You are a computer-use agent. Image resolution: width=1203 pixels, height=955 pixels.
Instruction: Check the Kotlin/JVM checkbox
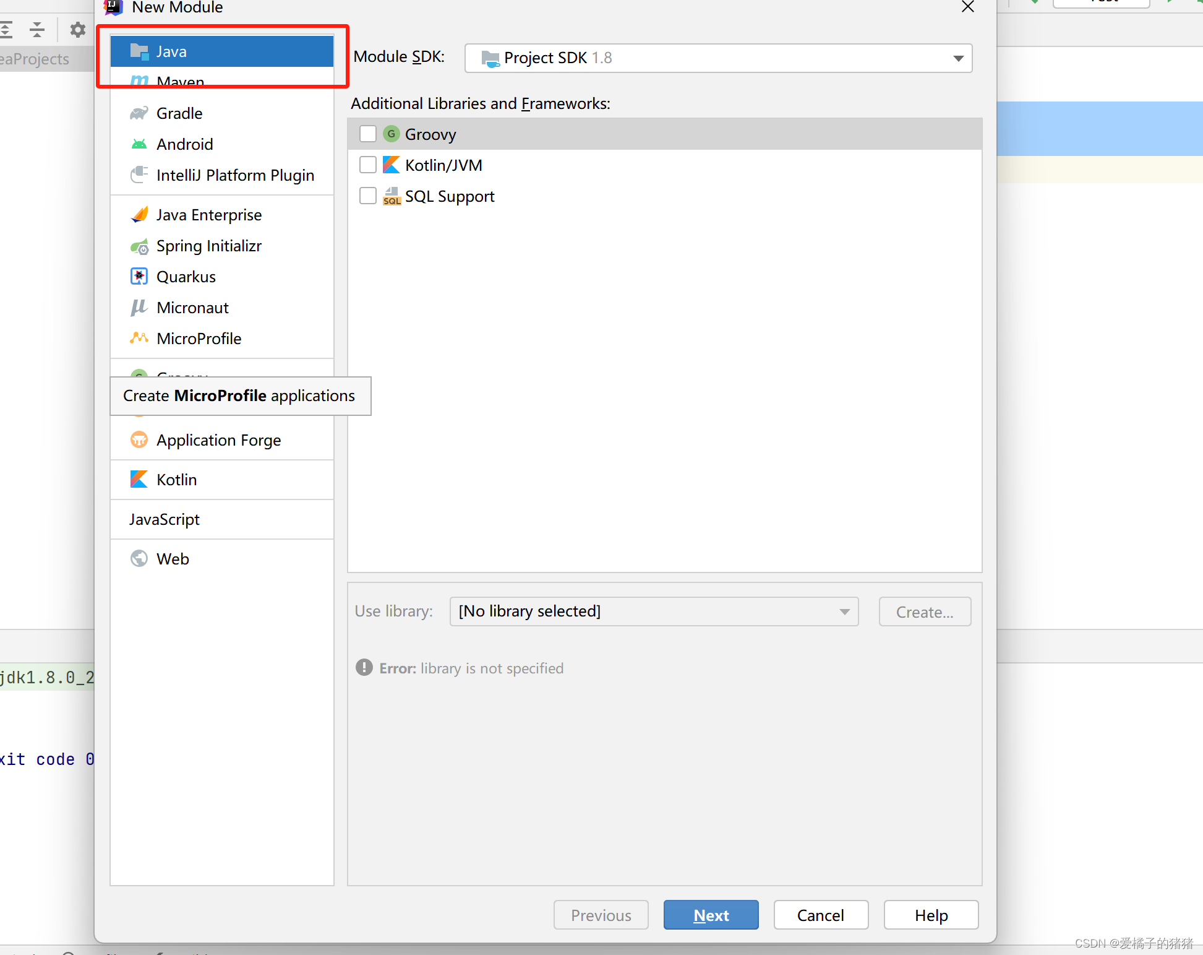tap(367, 165)
